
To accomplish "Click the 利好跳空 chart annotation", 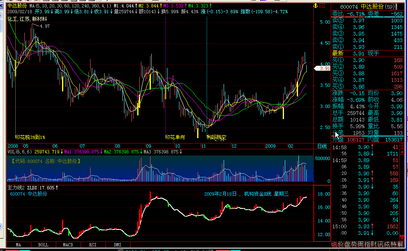I will click(217, 137).
